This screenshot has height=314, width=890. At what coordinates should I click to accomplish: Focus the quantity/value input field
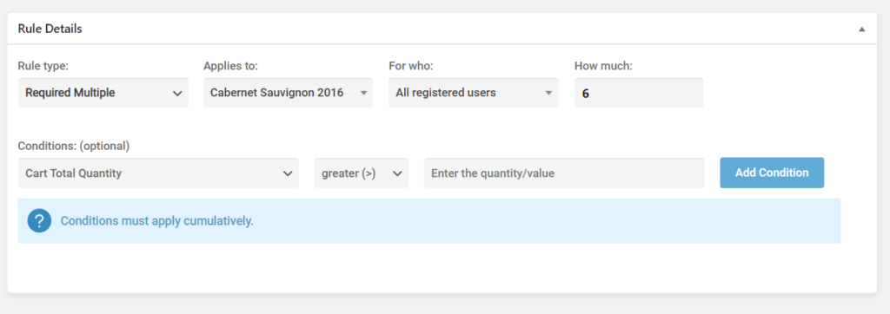pos(564,173)
